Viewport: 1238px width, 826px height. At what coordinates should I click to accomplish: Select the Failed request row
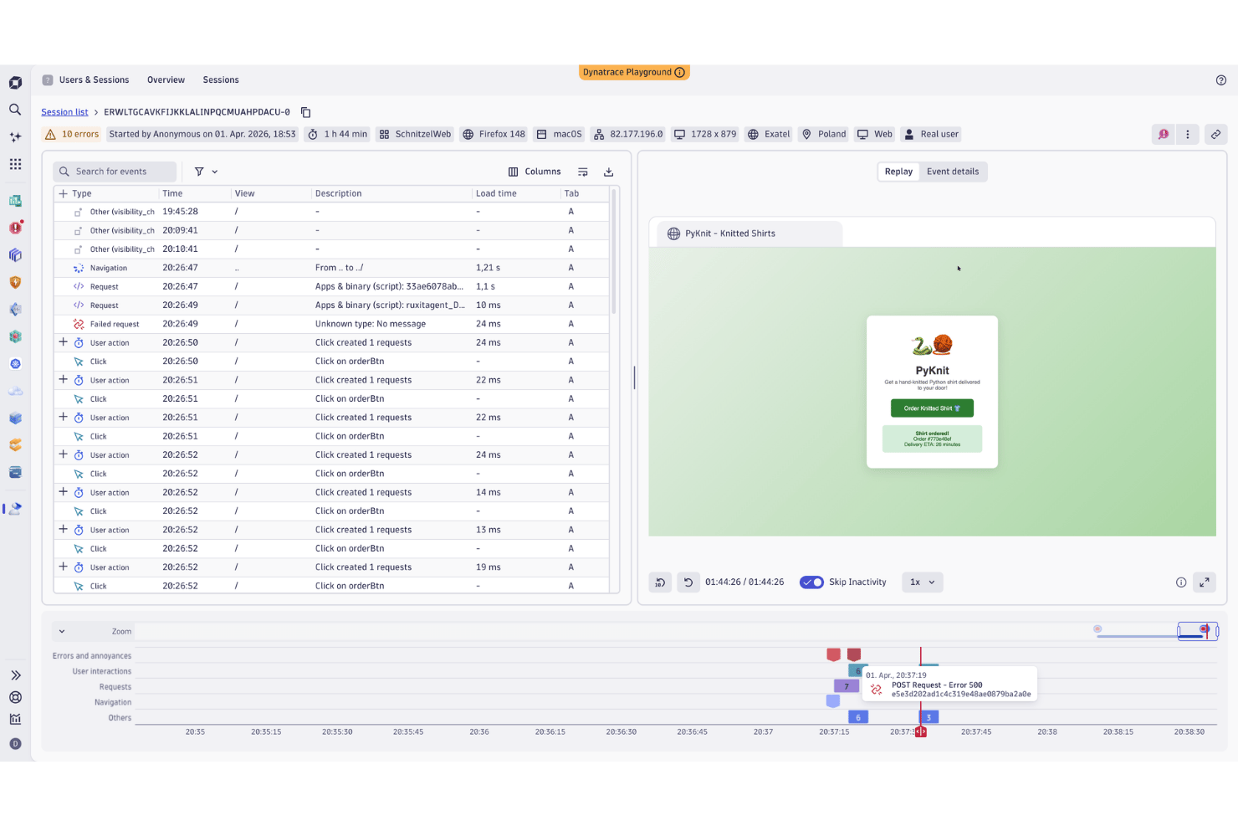(331, 324)
